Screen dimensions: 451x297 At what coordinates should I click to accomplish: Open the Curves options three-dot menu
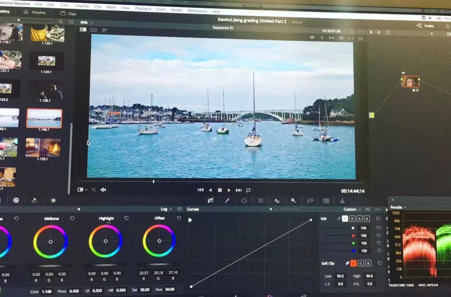pos(378,209)
